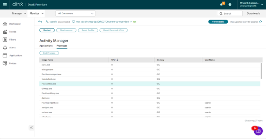Expand the machine session chevron
This screenshot has height=139, width=266.
(131, 21)
